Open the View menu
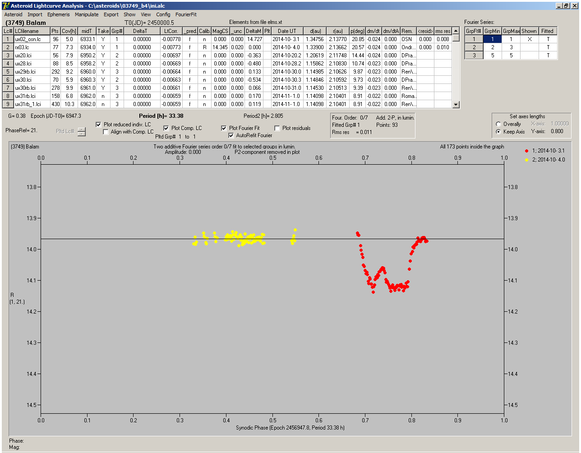581x453 pixels. click(x=146, y=14)
